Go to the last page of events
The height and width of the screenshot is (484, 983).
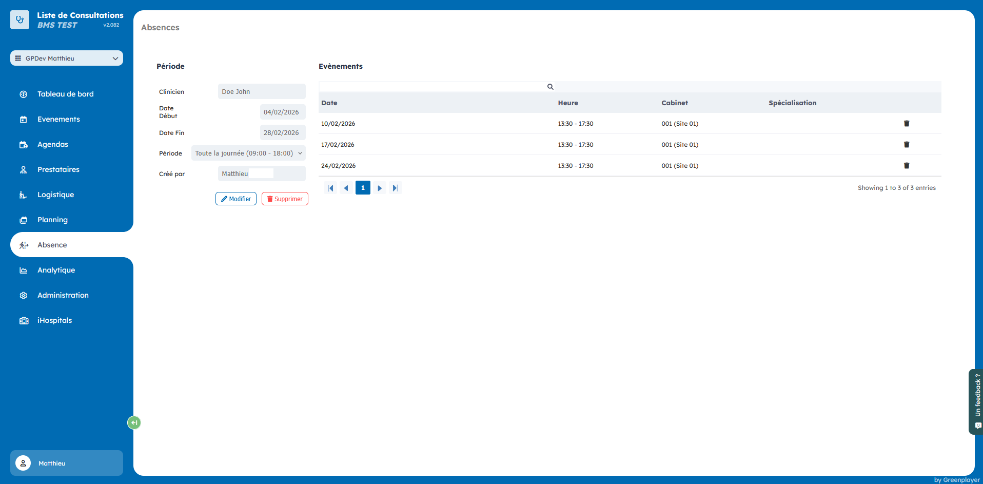point(395,188)
